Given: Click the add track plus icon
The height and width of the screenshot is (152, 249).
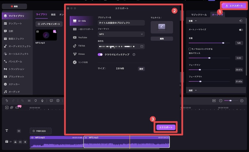Looking at the screenshot, I should click(7, 108).
